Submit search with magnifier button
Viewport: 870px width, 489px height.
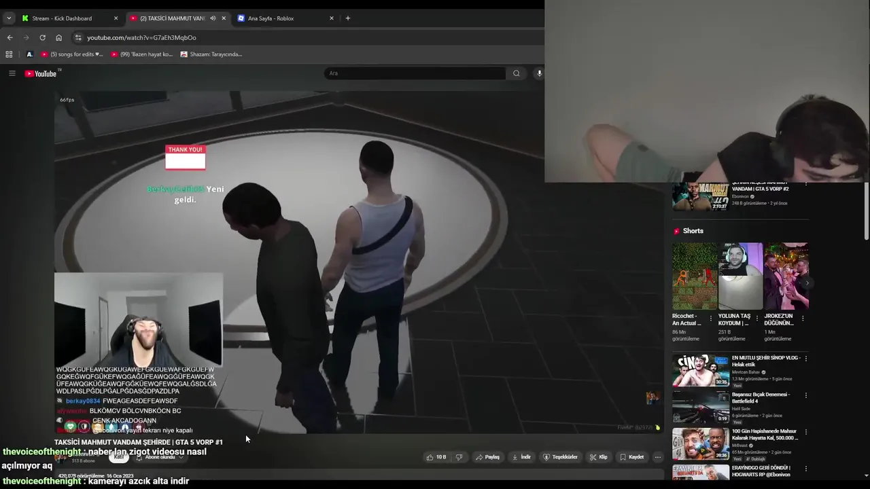click(517, 73)
